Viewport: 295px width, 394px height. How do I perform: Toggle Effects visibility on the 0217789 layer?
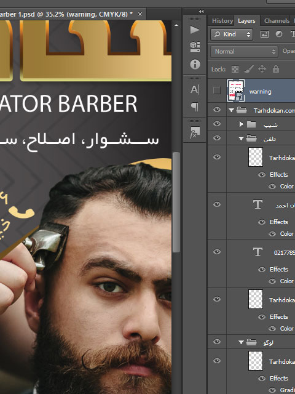pyautogui.click(x=262, y=270)
